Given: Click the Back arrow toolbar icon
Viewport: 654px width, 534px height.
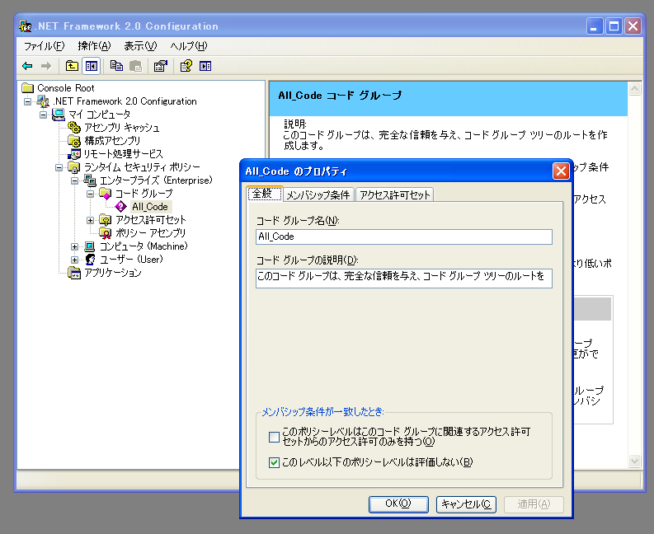Looking at the screenshot, I should click(x=27, y=66).
